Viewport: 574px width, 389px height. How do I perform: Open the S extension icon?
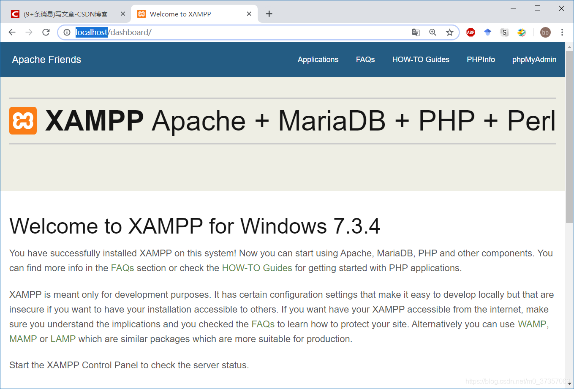click(504, 33)
